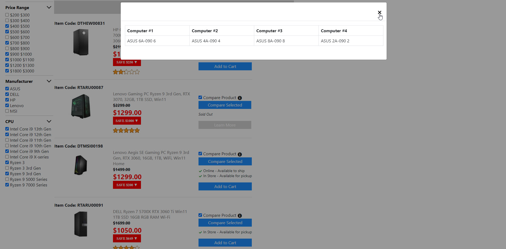Collapse the Manufacturer filter section
506x249 pixels.
49,81
